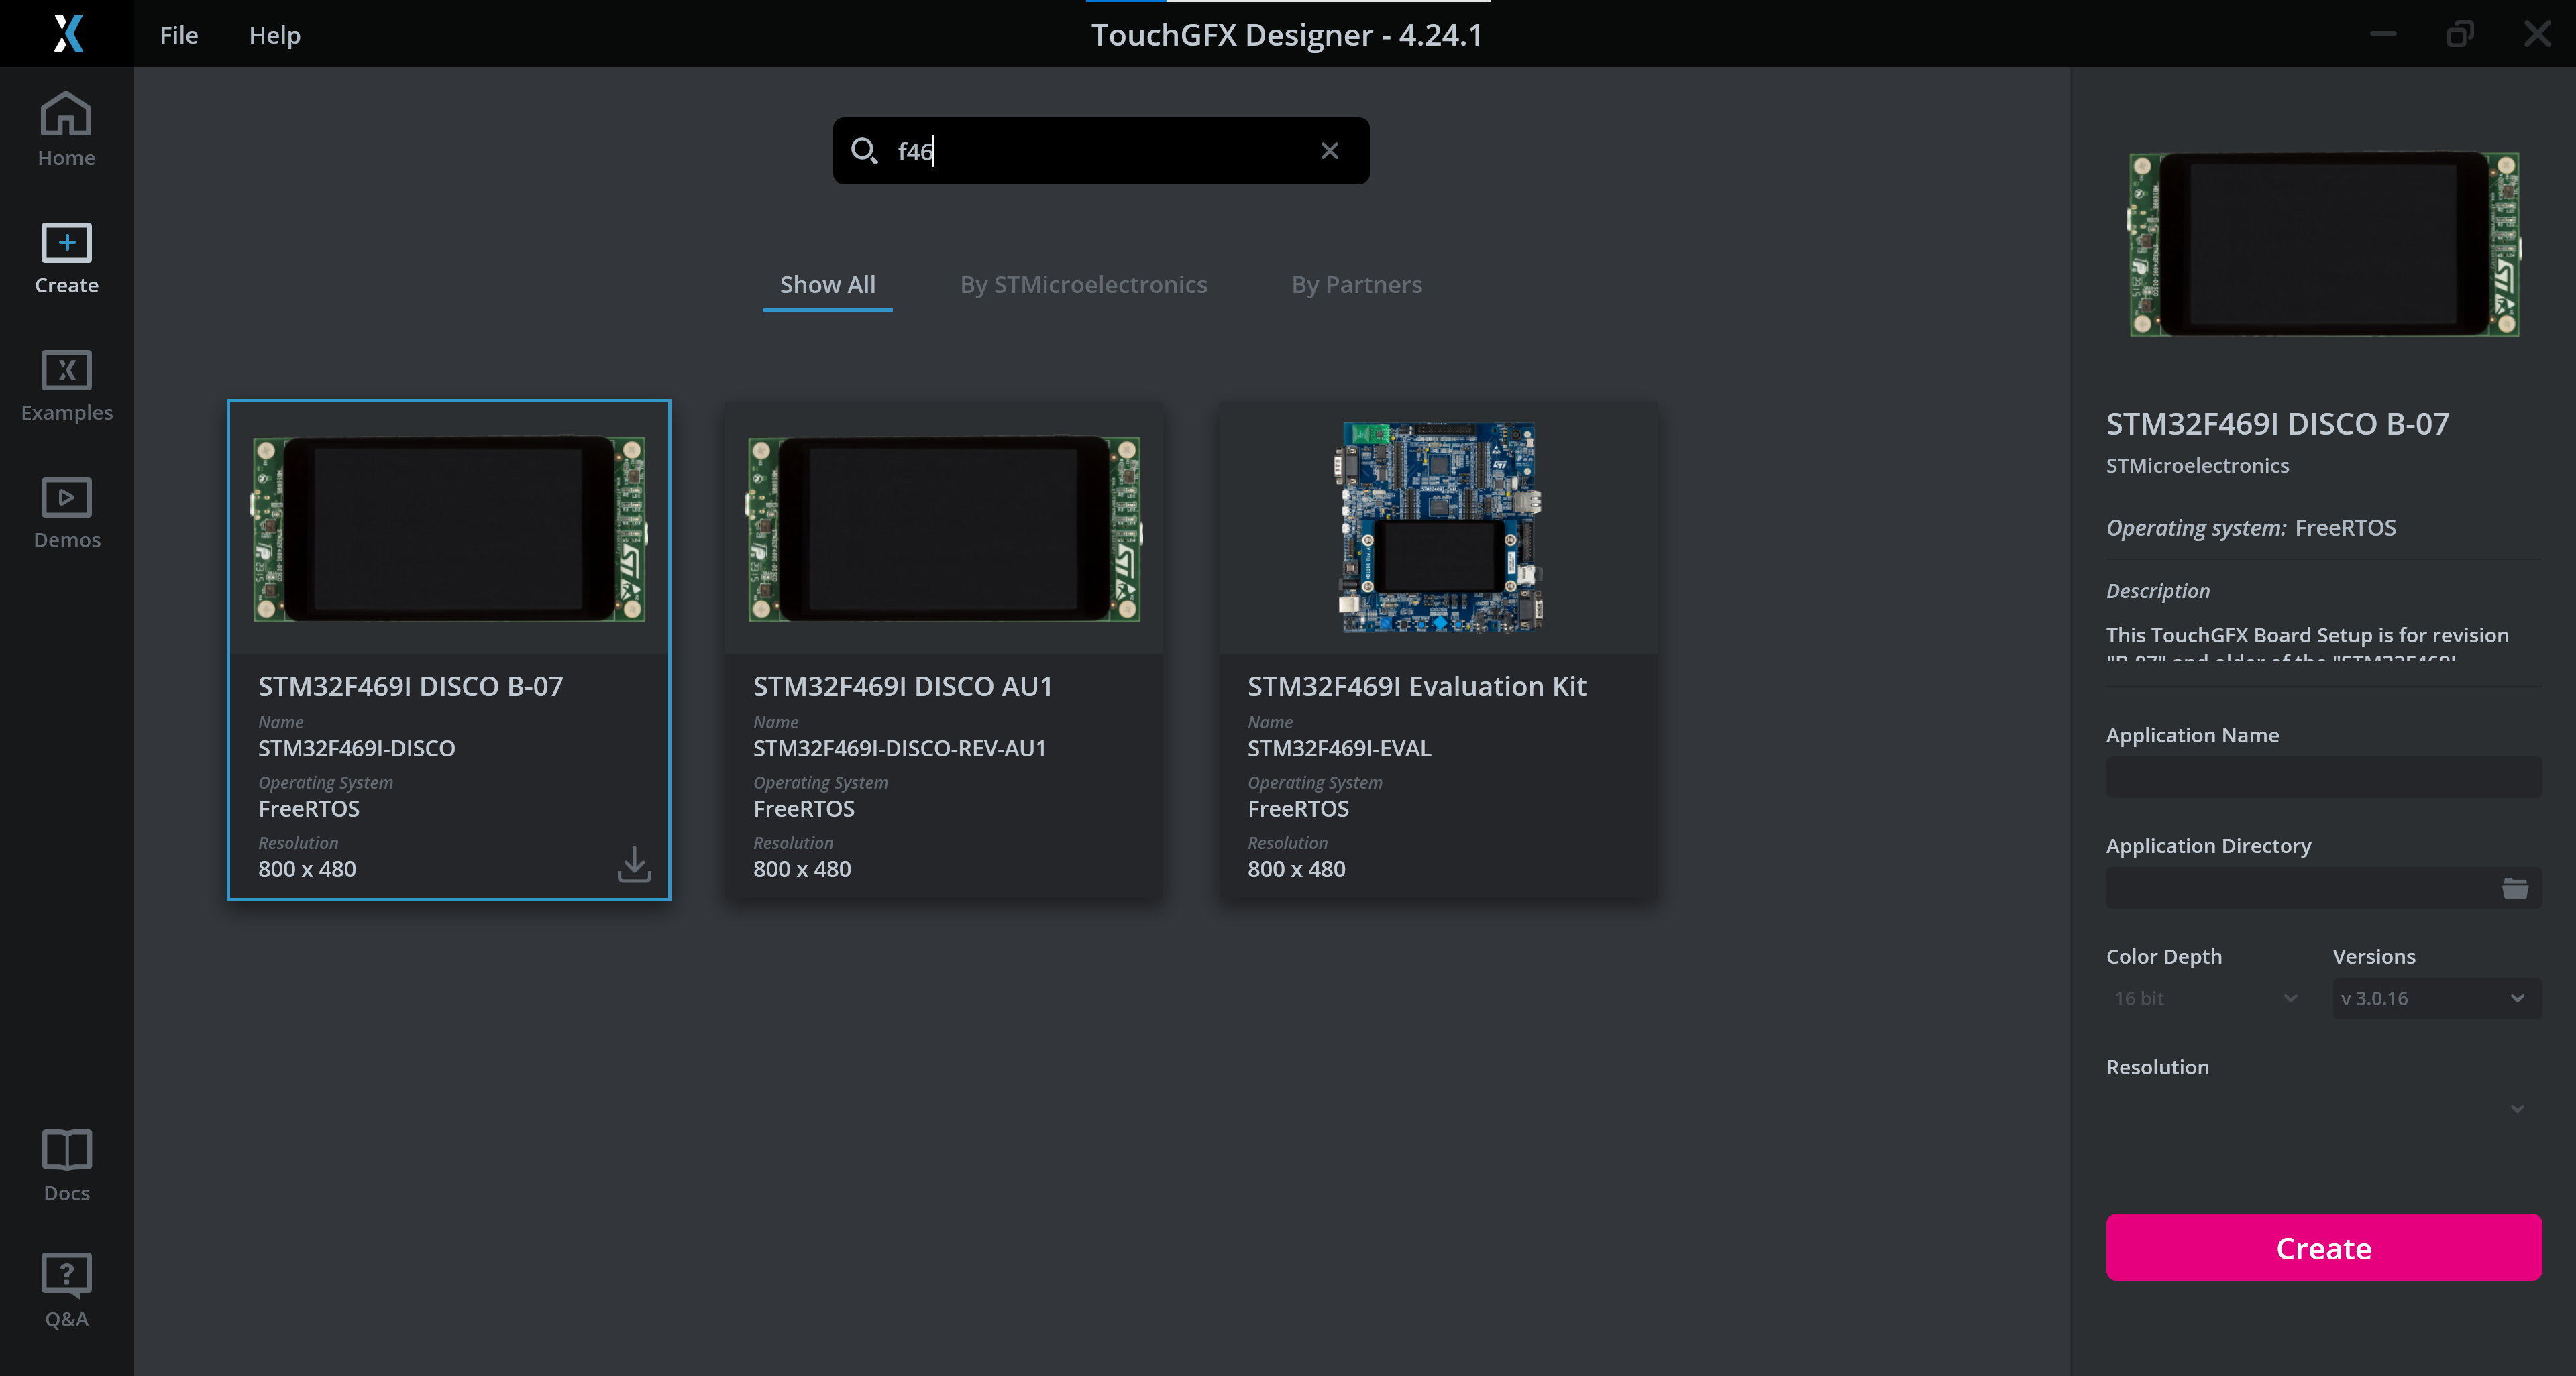The width and height of the screenshot is (2576, 1376).
Task: Clear the f46 search text
Action: [x=1329, y=150]
